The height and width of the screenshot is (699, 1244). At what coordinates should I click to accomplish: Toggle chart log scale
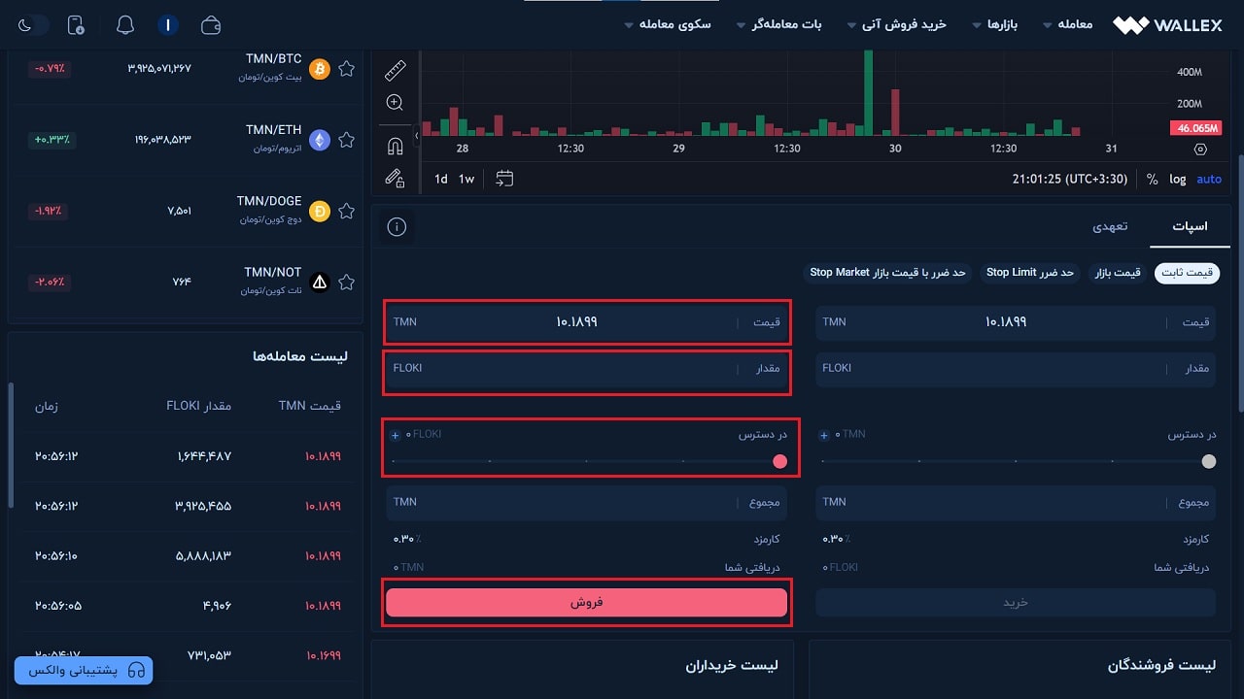[1178, 179]
